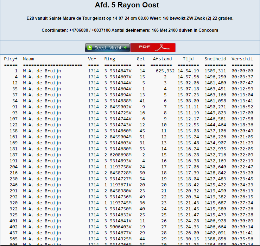Select speed value 1463,166
This screenshot has width=260, height=246.
click(215, 95)
